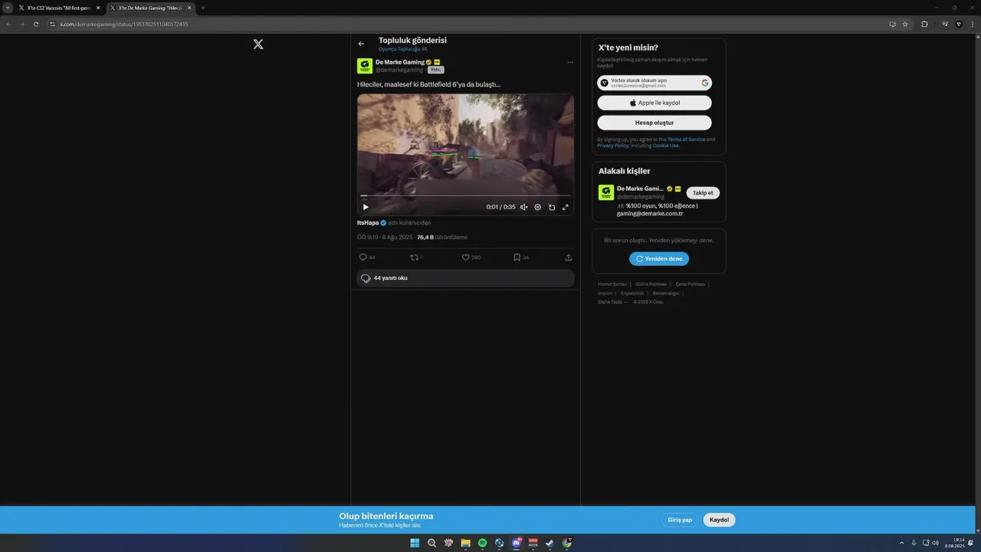The image size is (981, 552).
Task: Open Spotify from taskbar
Action: (482, 543)
